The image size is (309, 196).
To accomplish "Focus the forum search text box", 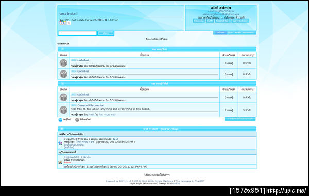I will pos(77,33).
